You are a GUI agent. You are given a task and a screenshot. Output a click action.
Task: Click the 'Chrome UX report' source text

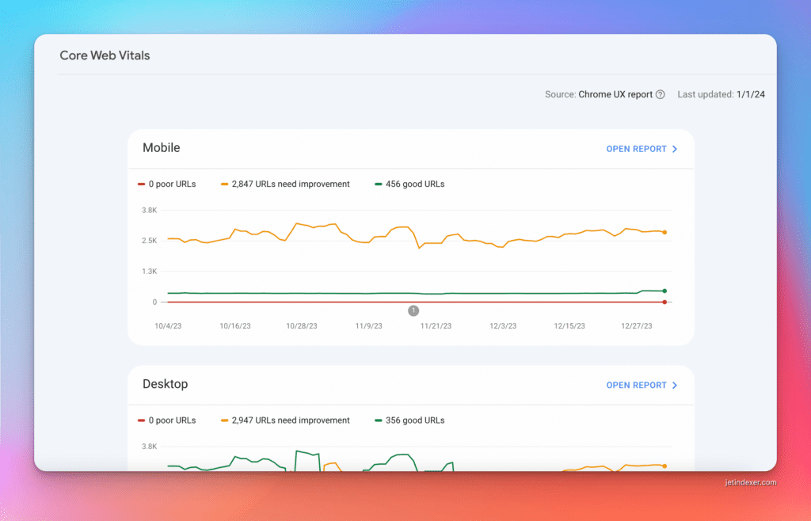point(615,95)
